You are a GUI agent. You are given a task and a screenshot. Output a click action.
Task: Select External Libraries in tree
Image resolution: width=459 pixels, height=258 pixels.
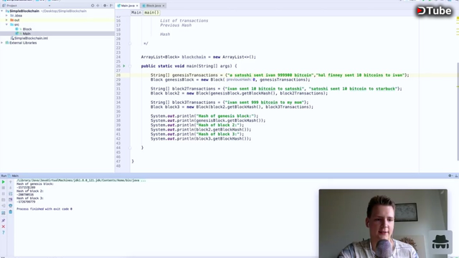23,43
